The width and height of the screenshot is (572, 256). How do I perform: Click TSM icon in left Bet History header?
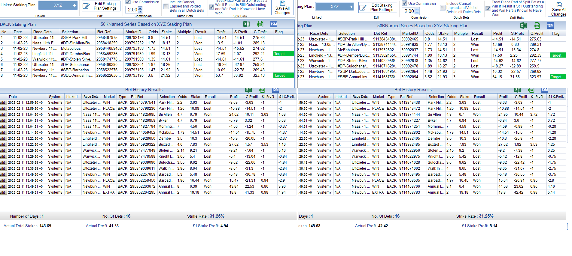point(275,90)
